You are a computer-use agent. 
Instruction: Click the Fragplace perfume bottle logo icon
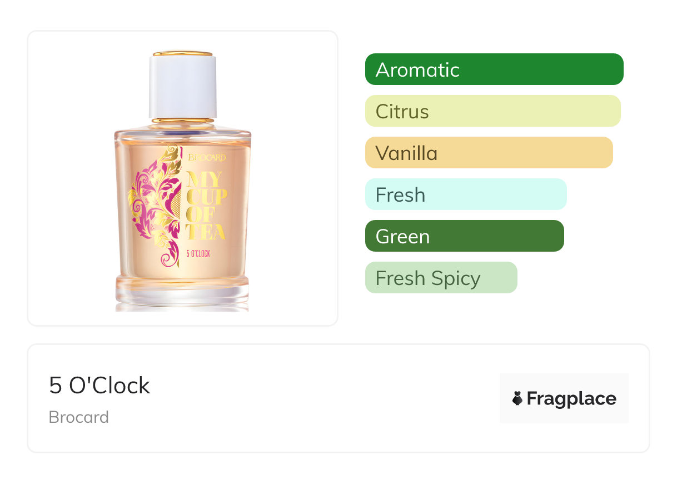pyautogui.click(x=517, y=398)
